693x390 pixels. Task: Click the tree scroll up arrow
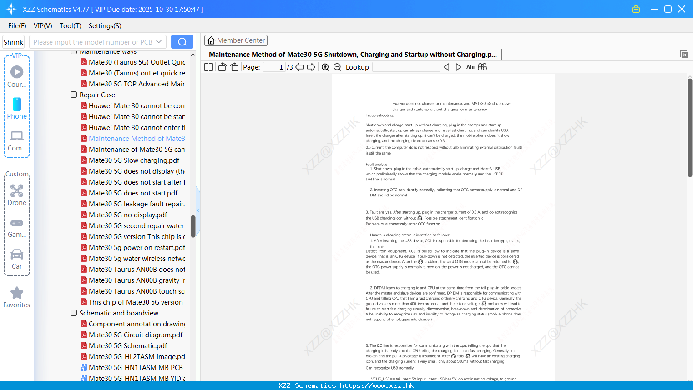click(193, 55)
